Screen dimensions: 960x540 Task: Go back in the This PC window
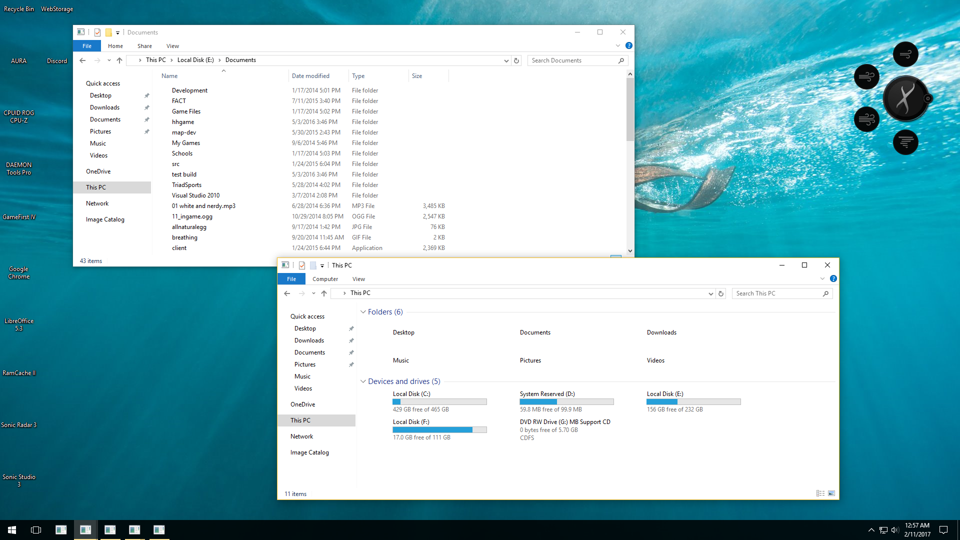pos(287,293)
